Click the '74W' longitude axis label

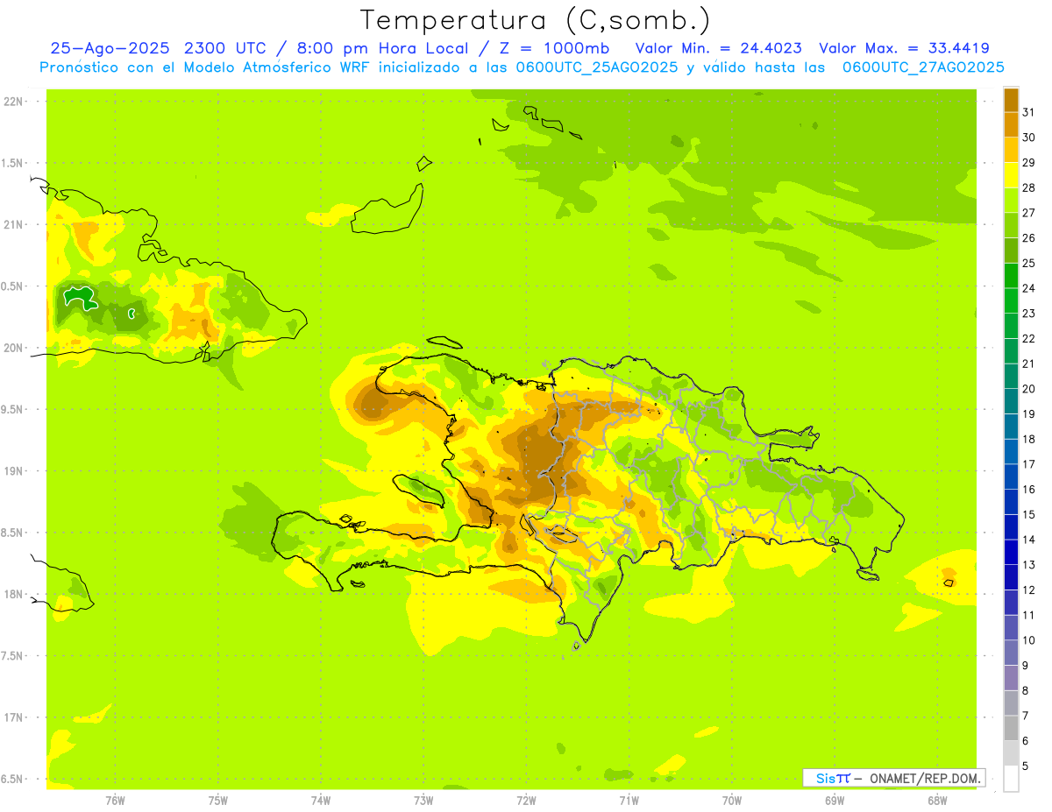321,801
